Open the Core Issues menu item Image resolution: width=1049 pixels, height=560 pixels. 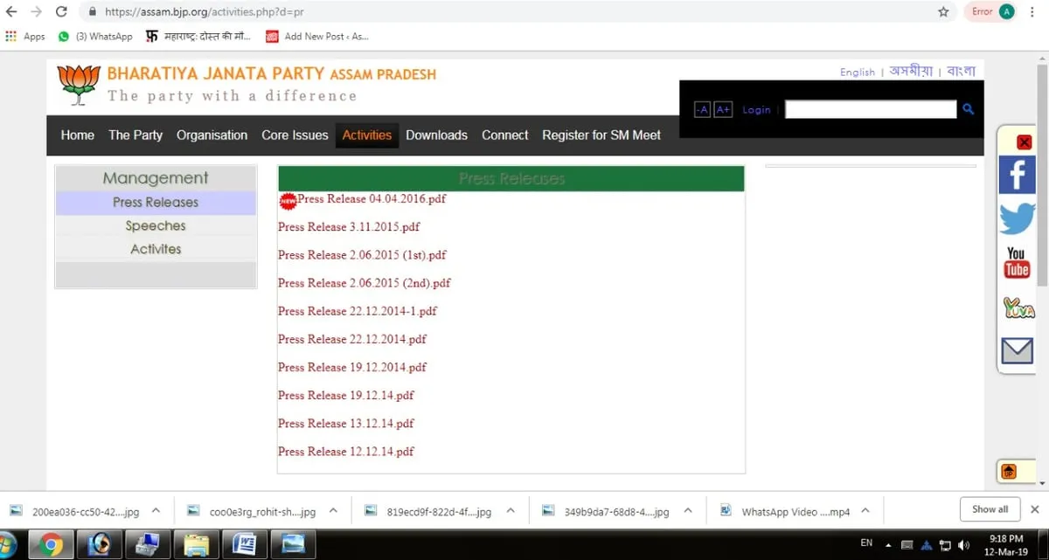[x=295, y=135]
